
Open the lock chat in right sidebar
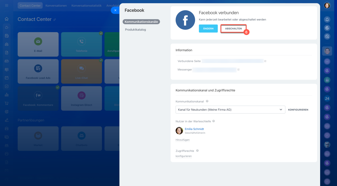[x=327, y=80]
